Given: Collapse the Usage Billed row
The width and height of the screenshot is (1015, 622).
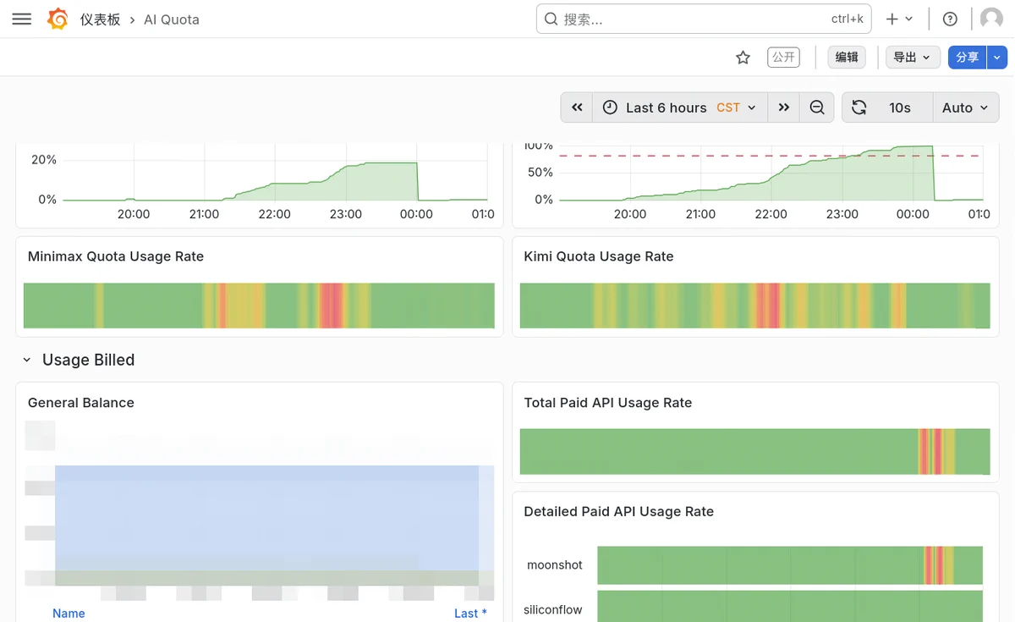Looking at the screenshot, I should [x=26, y=360].
